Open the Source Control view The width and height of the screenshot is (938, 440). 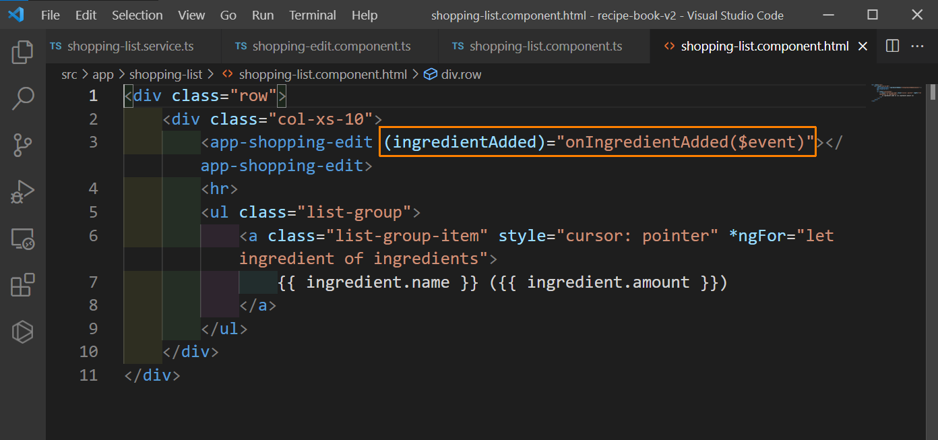click(23, 145)
